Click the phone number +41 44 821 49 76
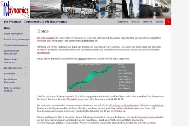The width and height of the screenshot is (189, 126). [115, 99]
